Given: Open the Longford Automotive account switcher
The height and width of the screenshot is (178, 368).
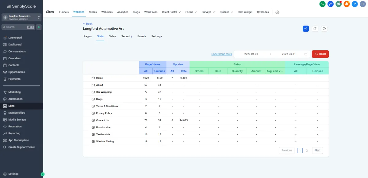Looking at the screenshot, I should click(x=21, y=17).
